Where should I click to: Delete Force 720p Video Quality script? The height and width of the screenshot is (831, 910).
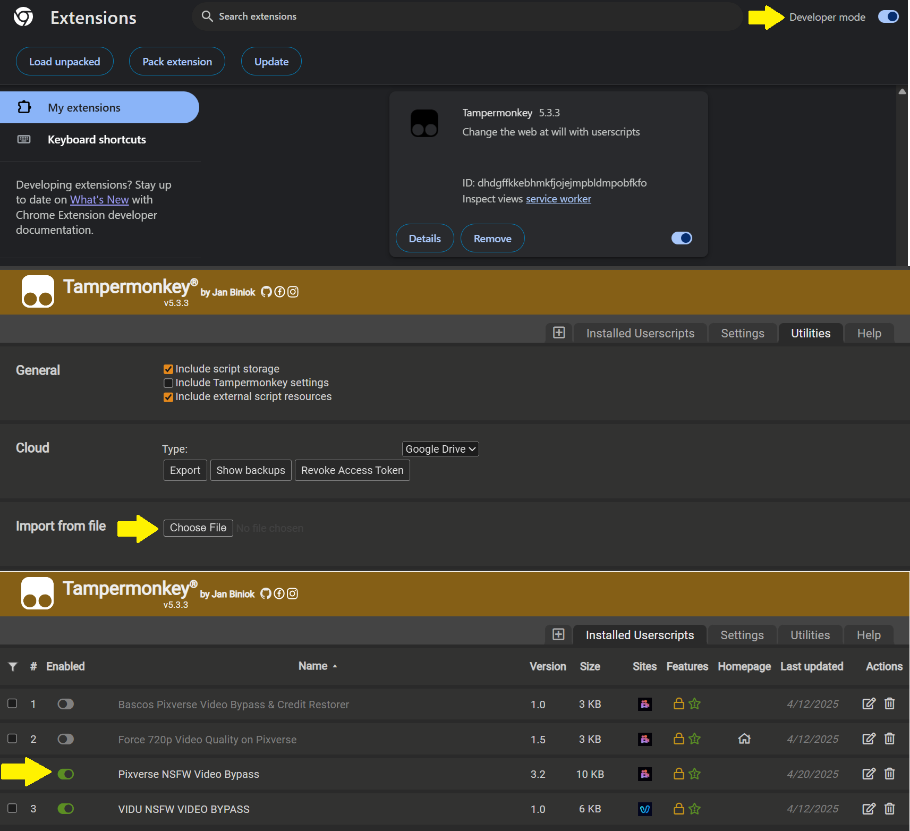pos(890,739)
